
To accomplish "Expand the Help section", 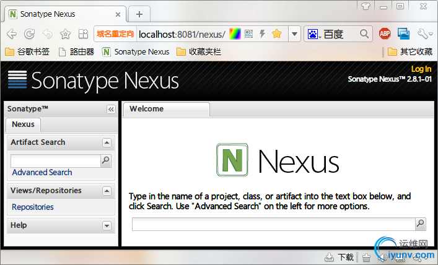I will (x=107, y=225).
